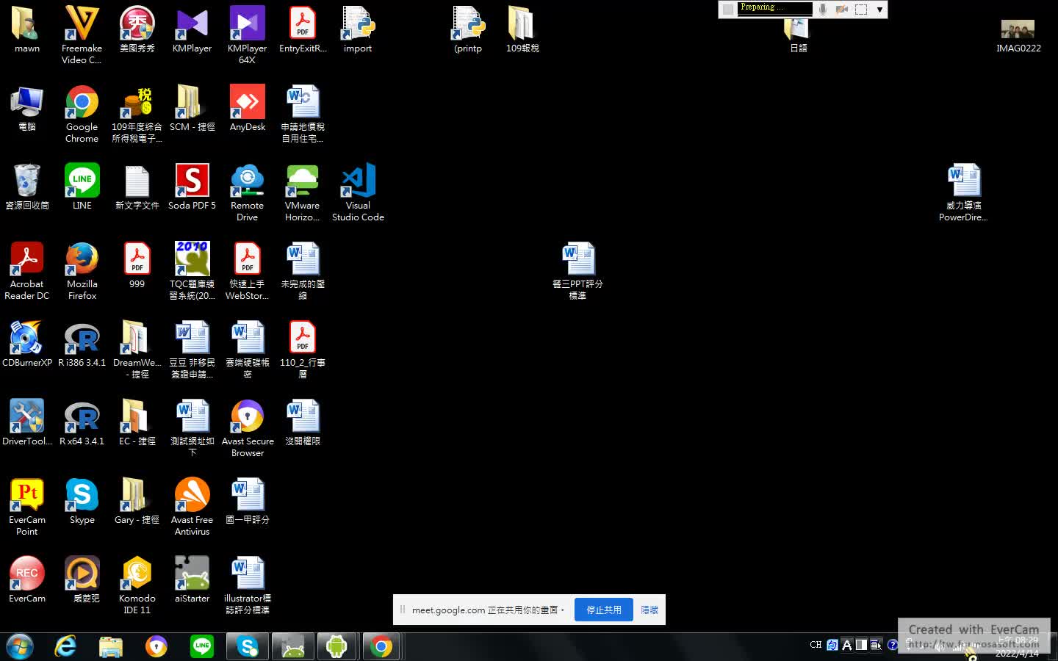This screenshot has height=661, width=1058.
Task: Hide the sharing bar via 隱藏
Action: [x=649, y=610]
